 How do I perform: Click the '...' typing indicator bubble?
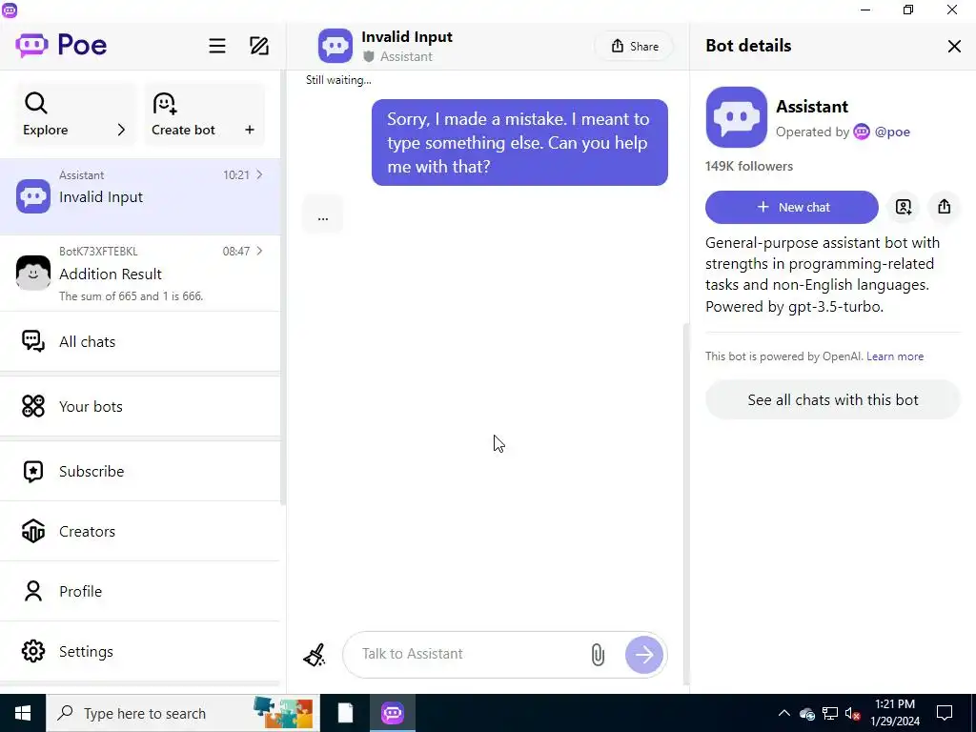(322, 214)
